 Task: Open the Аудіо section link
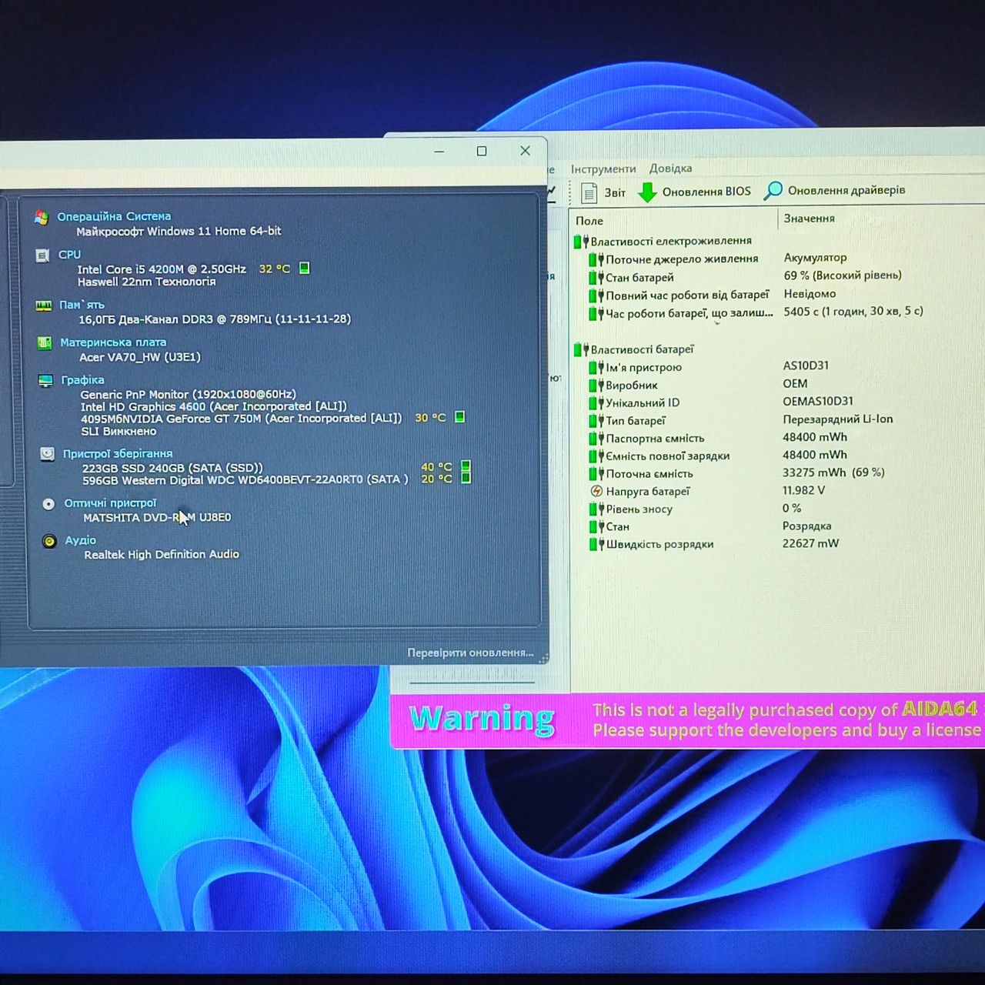81,540
